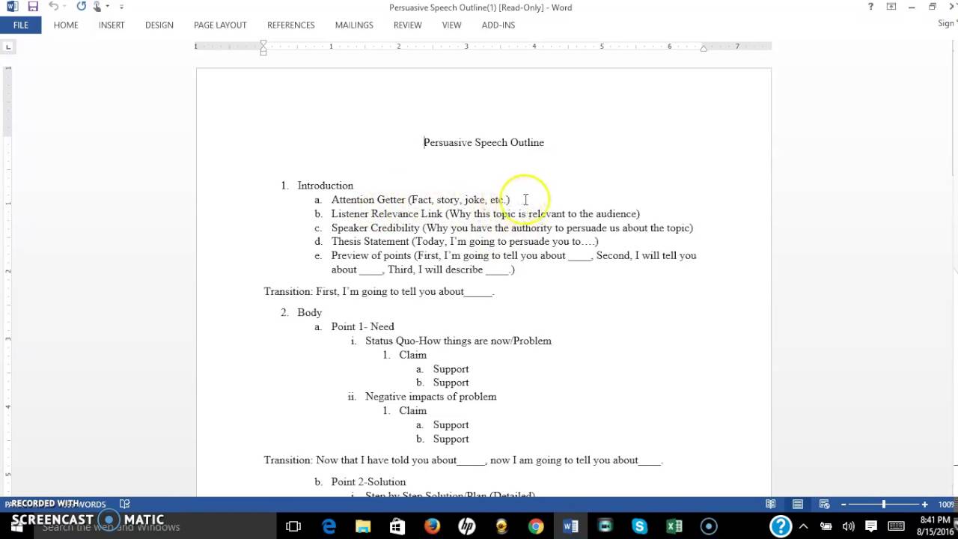Viewport: 958px width, 539px height.
Task: Open Excel from the taskbar
Action: pyautogui.click(x=674, y=526)
